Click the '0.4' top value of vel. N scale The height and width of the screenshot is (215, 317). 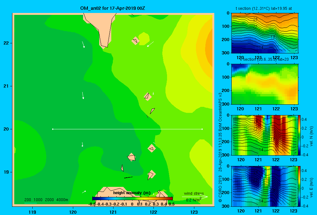304,120
